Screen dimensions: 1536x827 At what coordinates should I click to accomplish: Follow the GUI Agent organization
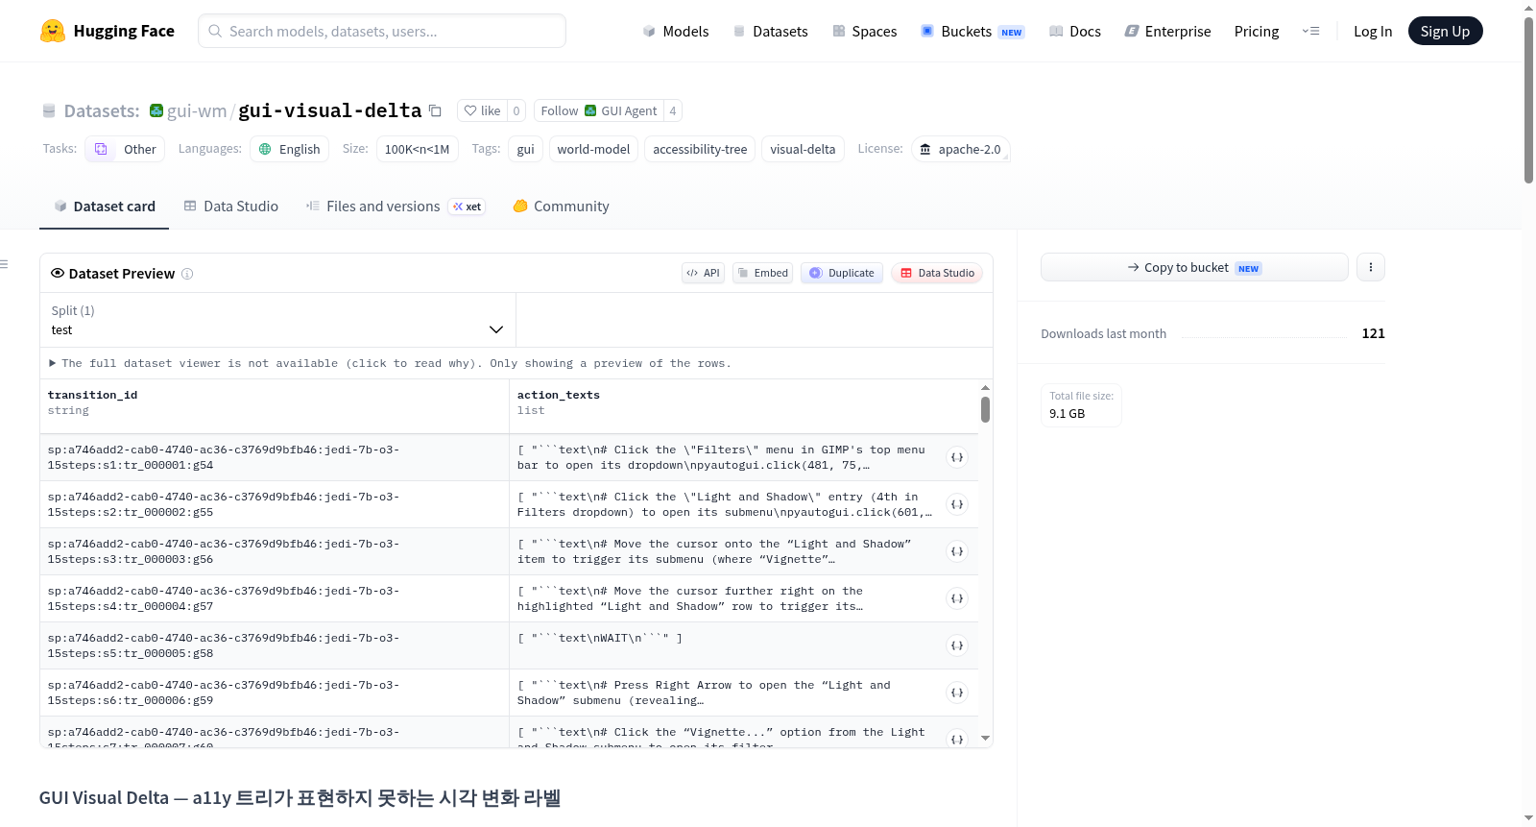click(599, 110)
